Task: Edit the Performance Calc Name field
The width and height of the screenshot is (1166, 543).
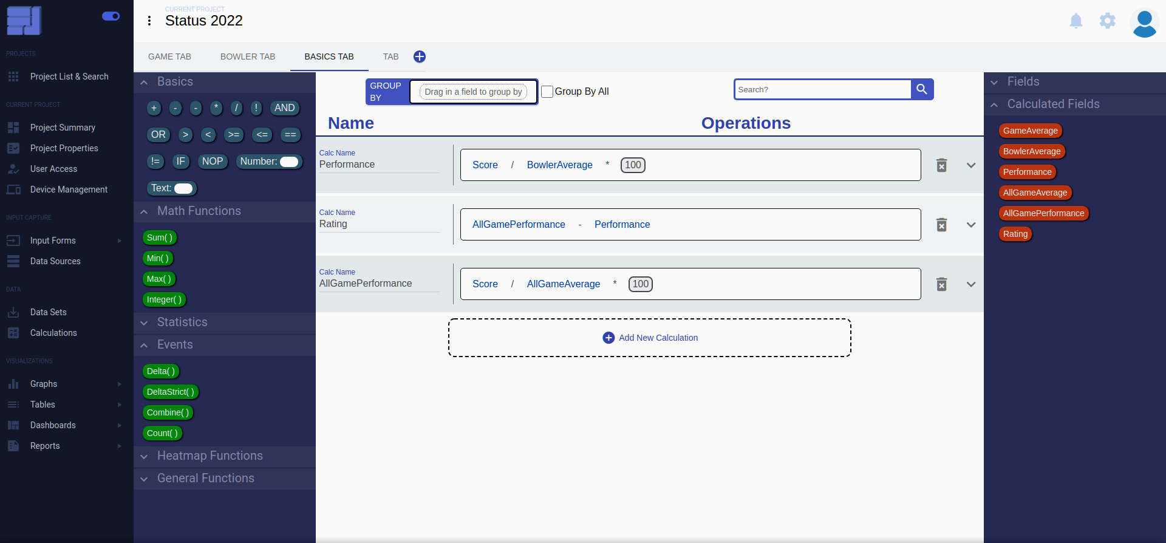Action: click(379, 165)
